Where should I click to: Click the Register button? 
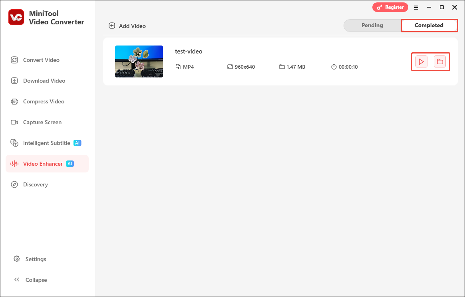click(x=390, y=7)
